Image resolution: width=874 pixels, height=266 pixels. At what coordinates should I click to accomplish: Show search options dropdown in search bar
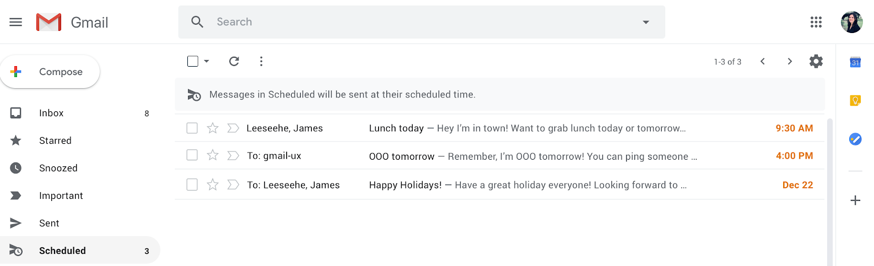(646, 22)
